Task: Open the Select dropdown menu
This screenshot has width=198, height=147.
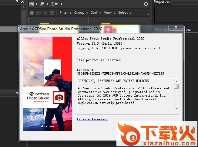Action: pyautogui.click(x=125, y=12)
